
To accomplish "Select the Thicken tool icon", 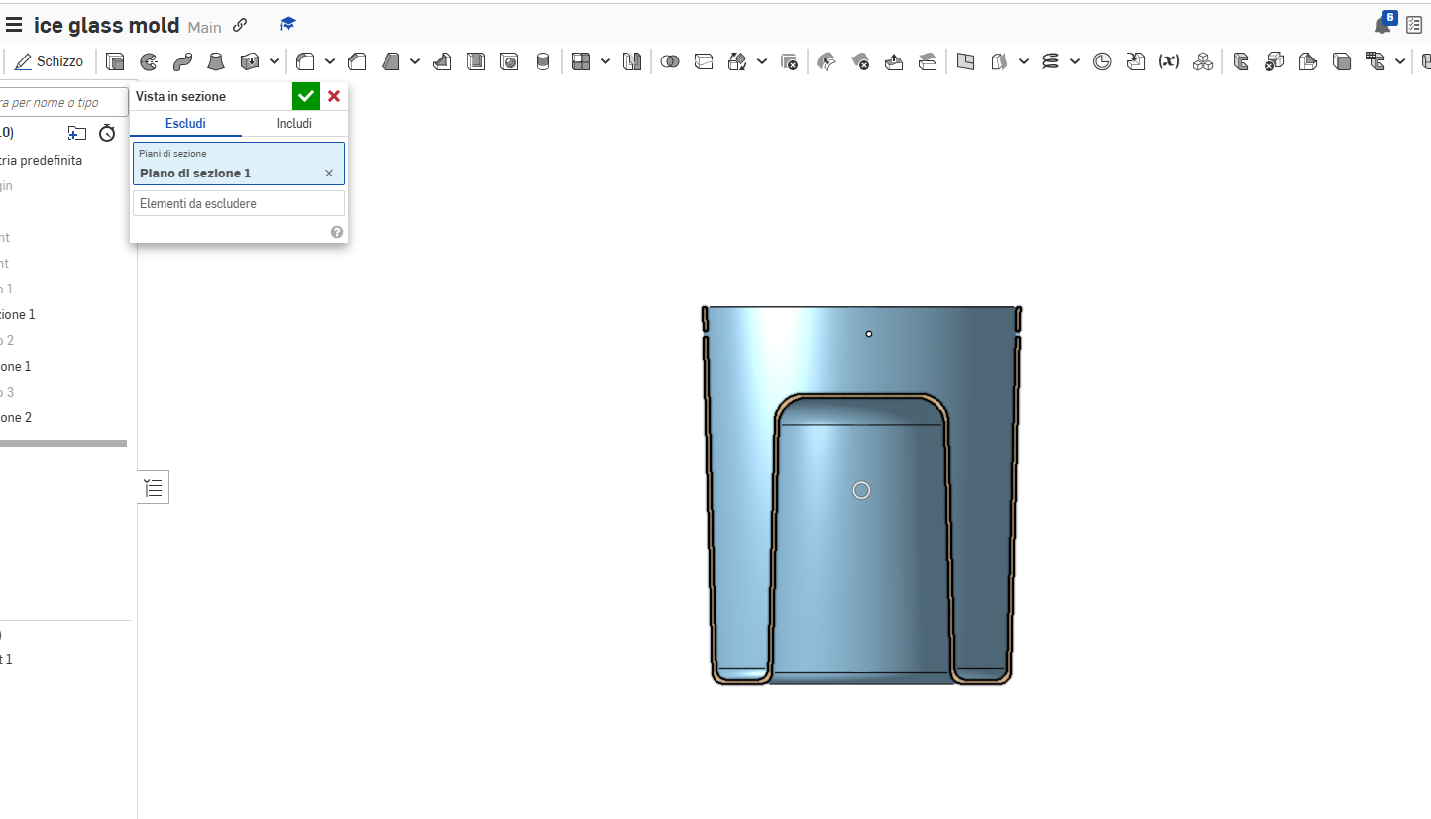I will pyautogui.click(x=250, y=61).
